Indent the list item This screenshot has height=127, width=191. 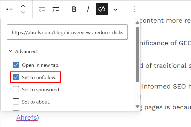coord(56,9)
